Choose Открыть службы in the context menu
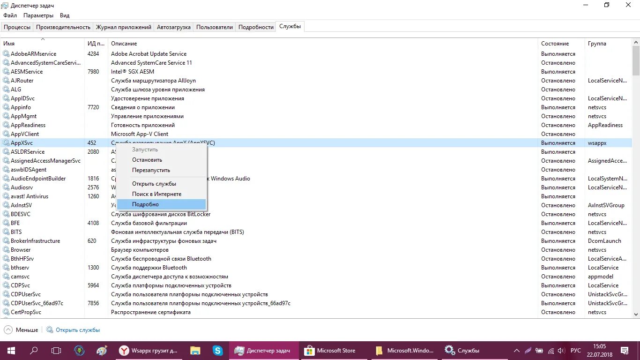 [x=161, y=184]
